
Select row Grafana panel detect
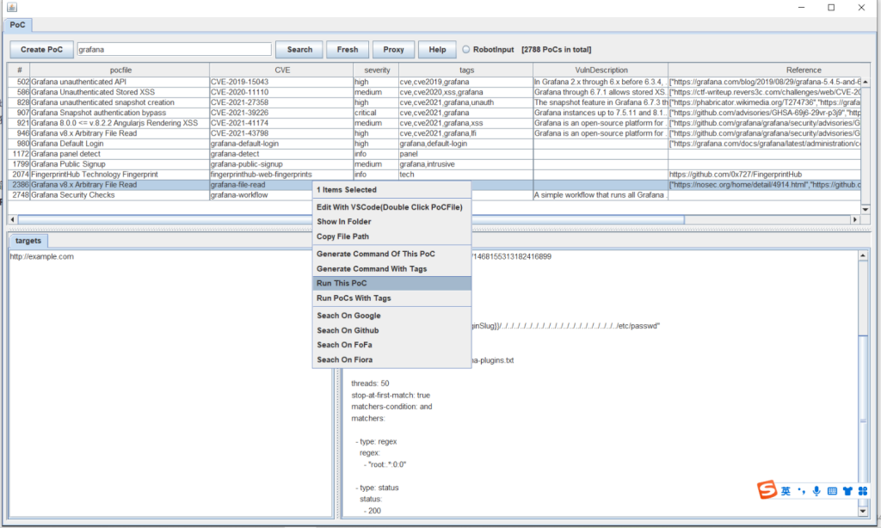pos(434,154)
